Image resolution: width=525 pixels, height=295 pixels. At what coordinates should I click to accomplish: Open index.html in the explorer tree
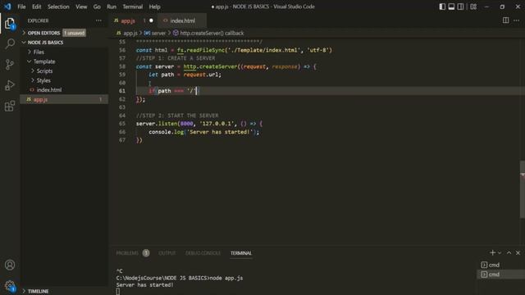pyautogui.click(x=49, y=89)
